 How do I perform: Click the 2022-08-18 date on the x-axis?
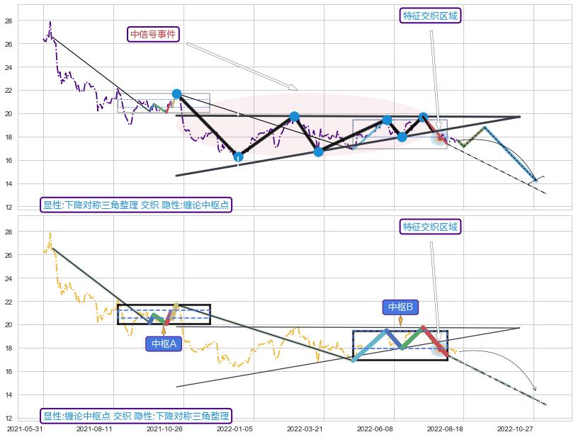(x=445, y=429)
